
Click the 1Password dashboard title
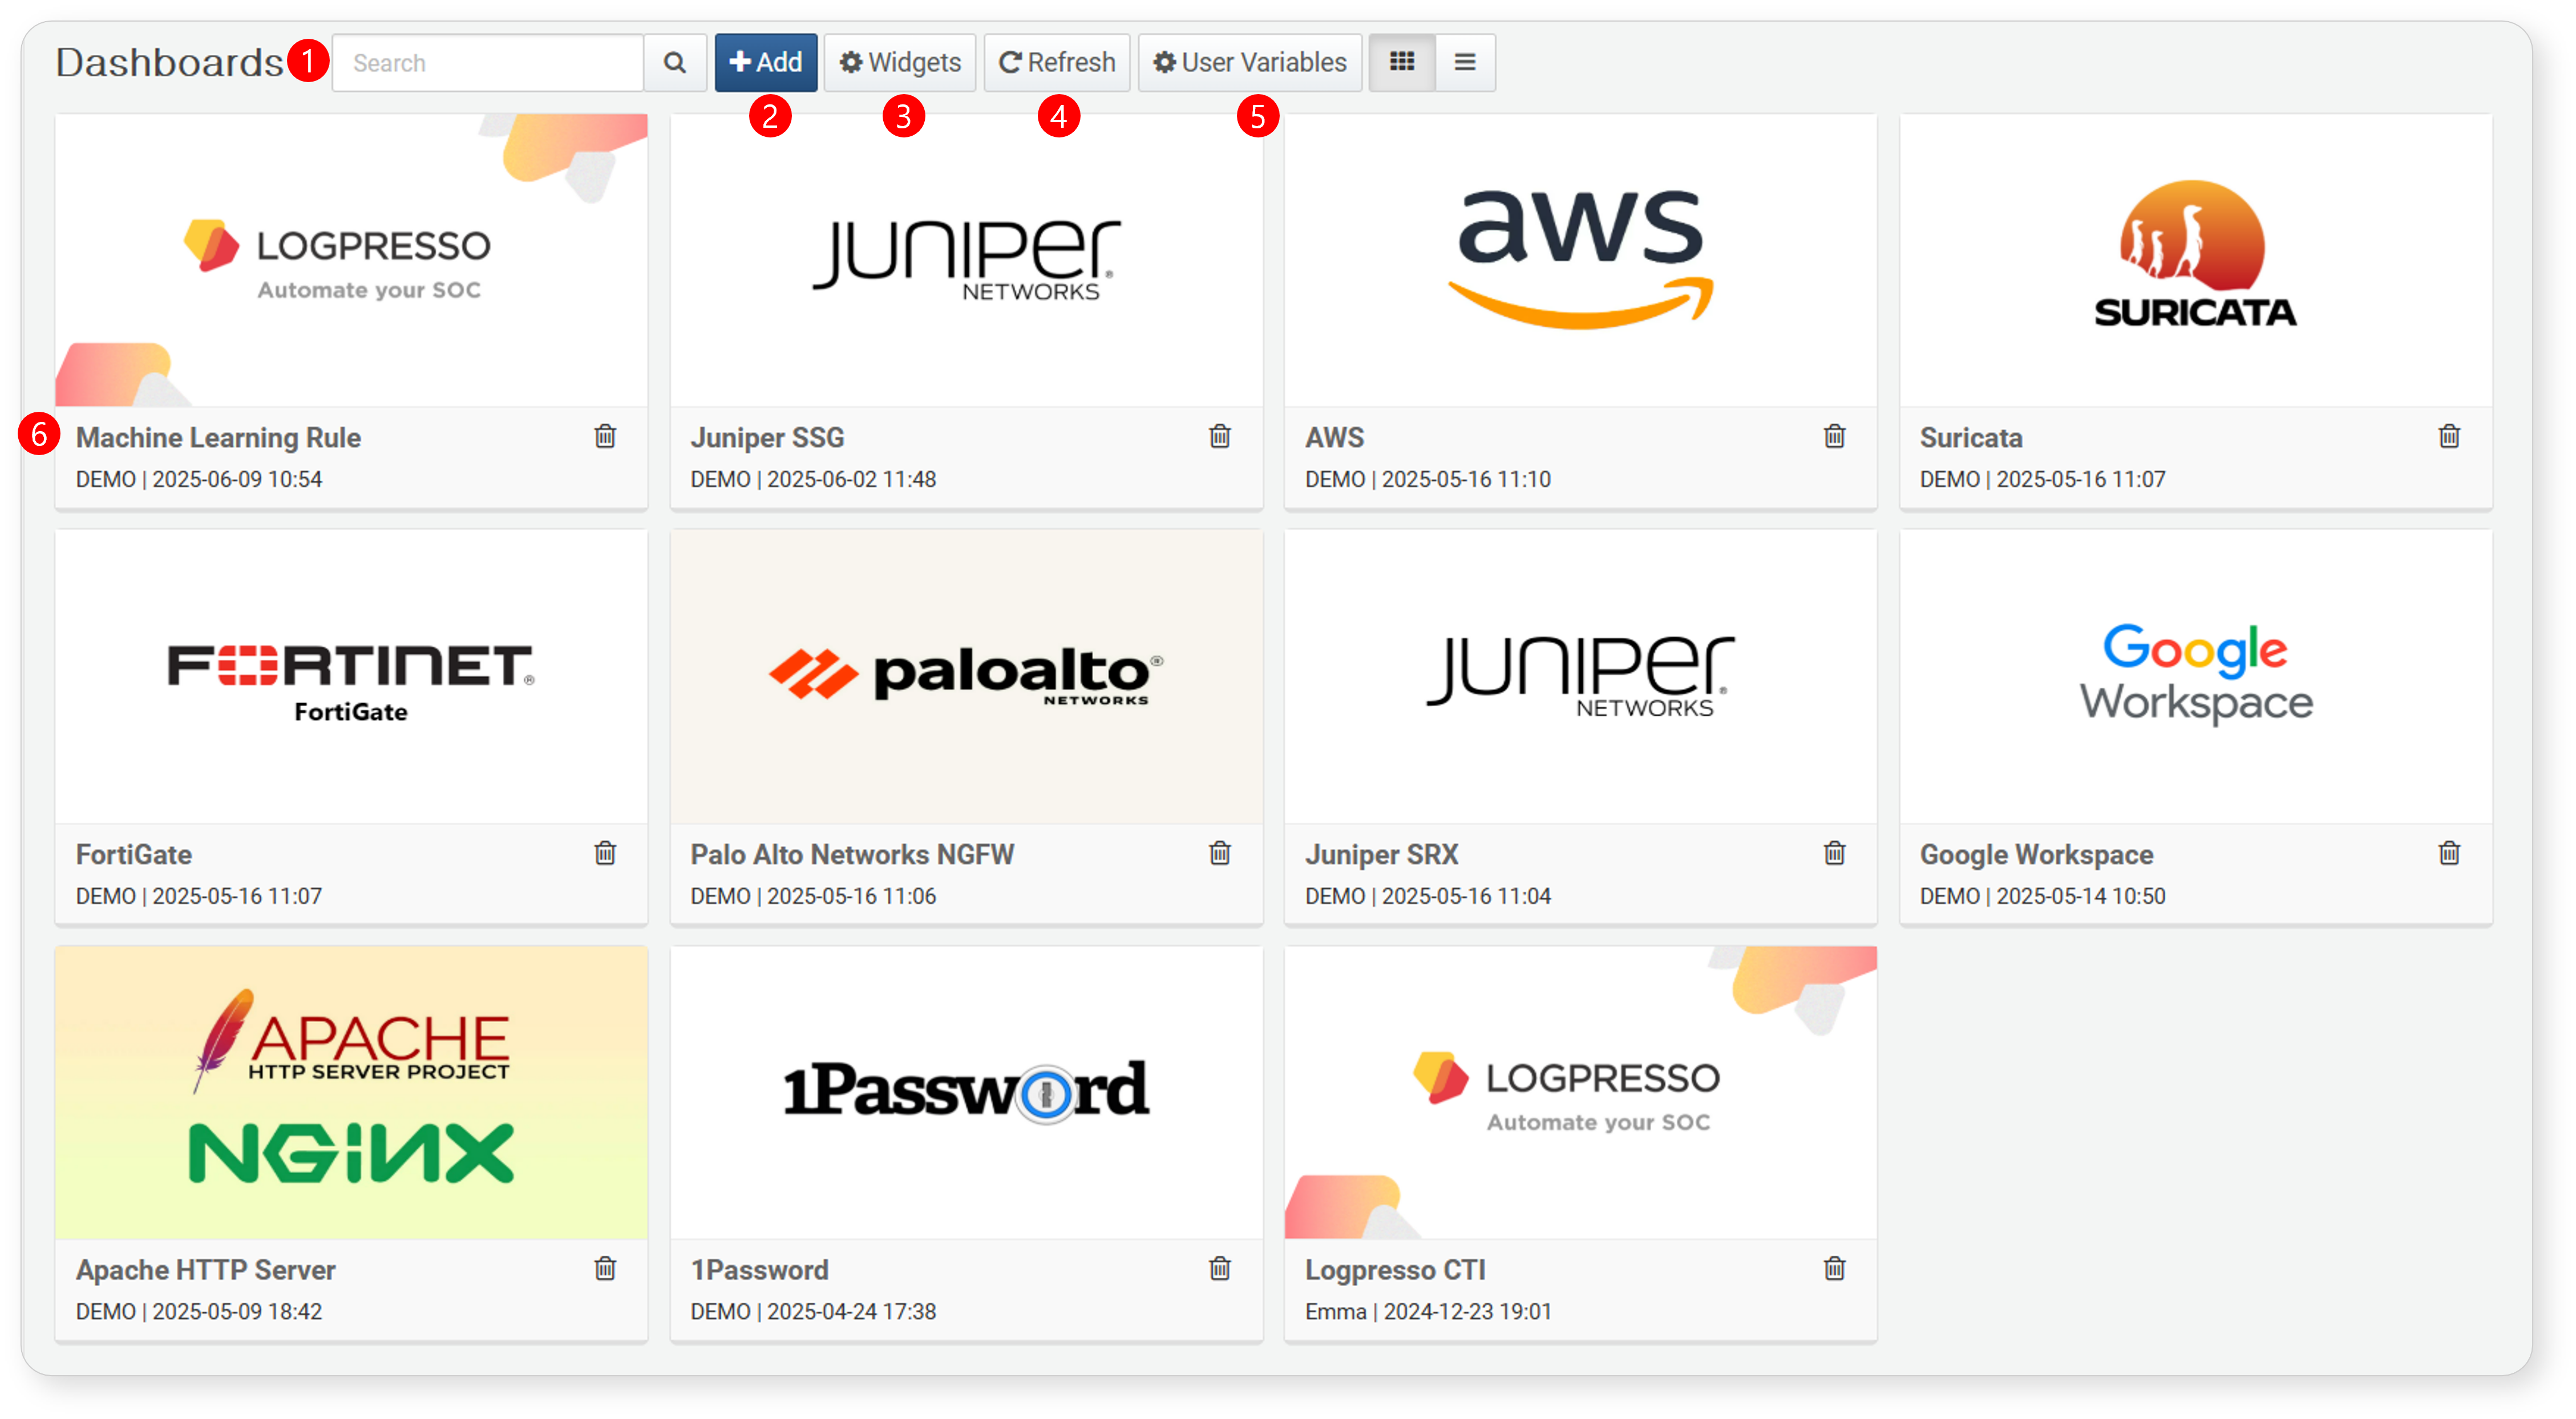pos(759,1270)
